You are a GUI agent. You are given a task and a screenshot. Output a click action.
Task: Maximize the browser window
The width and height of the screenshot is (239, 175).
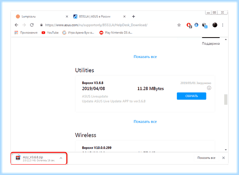click(x=214, y=12)
